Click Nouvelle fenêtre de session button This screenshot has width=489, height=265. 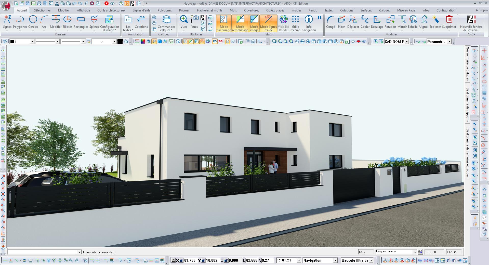tap(471, 23)
